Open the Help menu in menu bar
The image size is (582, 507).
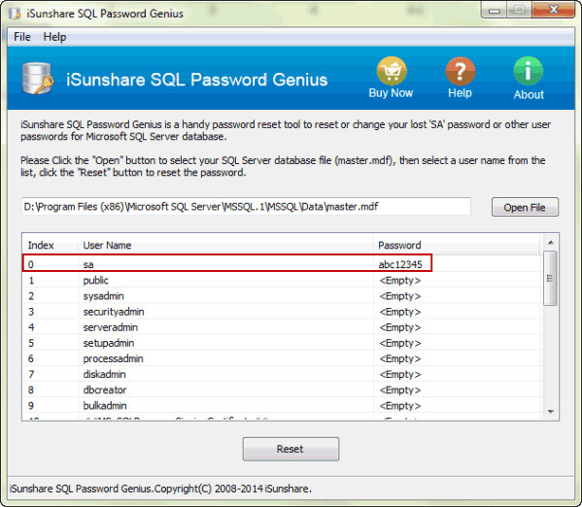(x=54, y=37)
